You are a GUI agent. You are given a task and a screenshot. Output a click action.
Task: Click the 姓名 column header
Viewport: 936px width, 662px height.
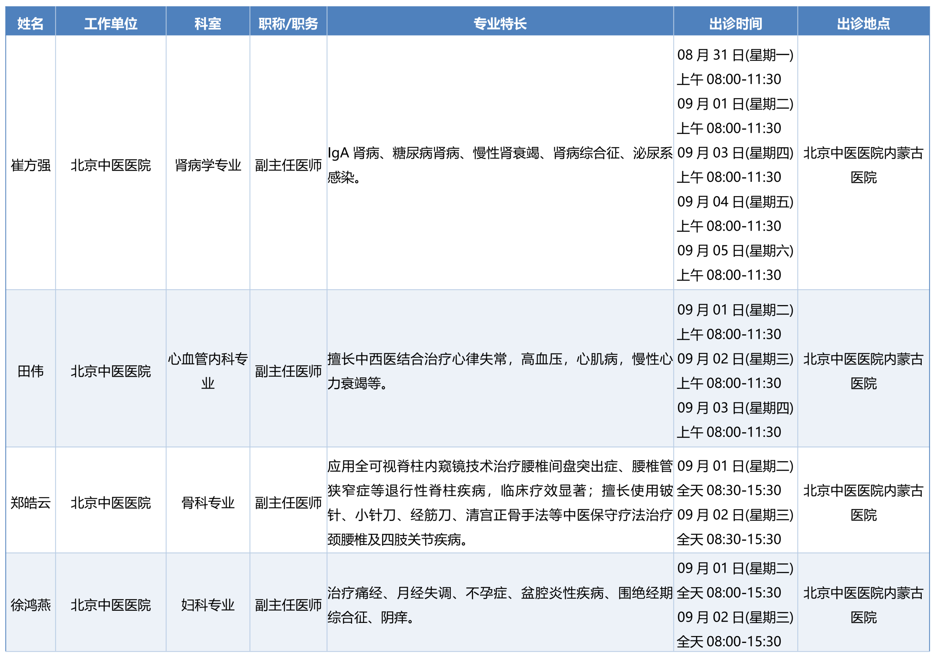(31, 24)
